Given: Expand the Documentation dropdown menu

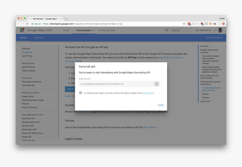Looking at the screenshot, I should coord(85,30).
